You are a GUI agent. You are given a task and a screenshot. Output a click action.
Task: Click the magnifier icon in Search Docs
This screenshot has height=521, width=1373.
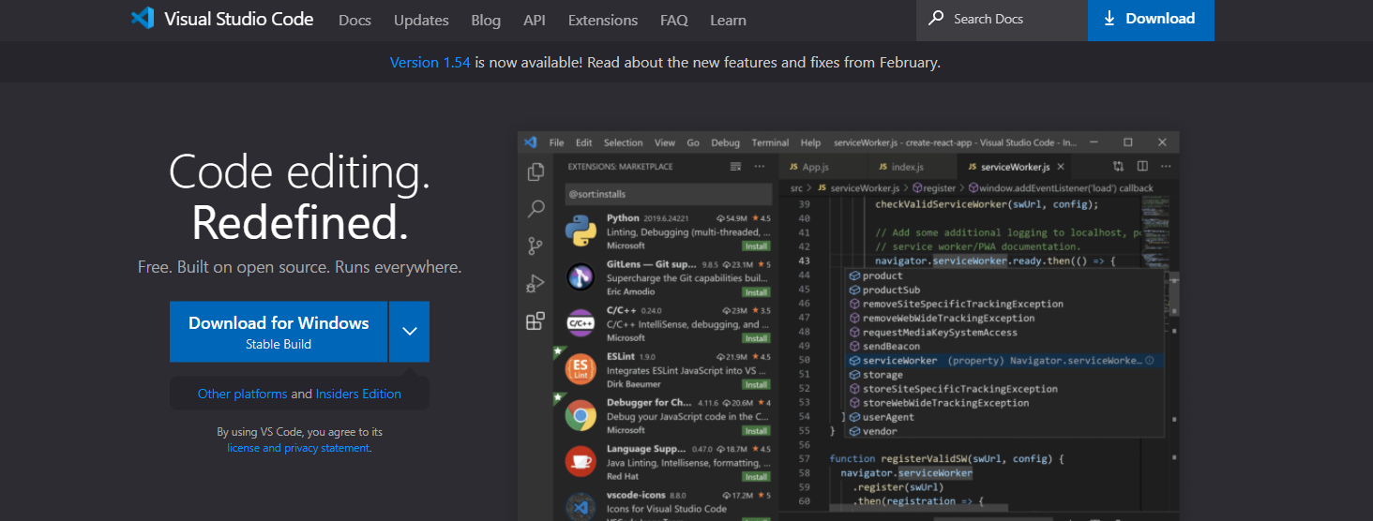[936, 19]
